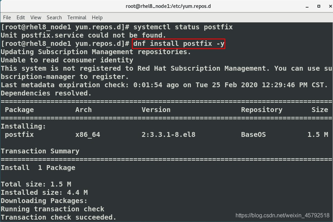Click 'bscription-manager to register.' line
Viewport: 333px width, 222px height.
coord(65,77)
